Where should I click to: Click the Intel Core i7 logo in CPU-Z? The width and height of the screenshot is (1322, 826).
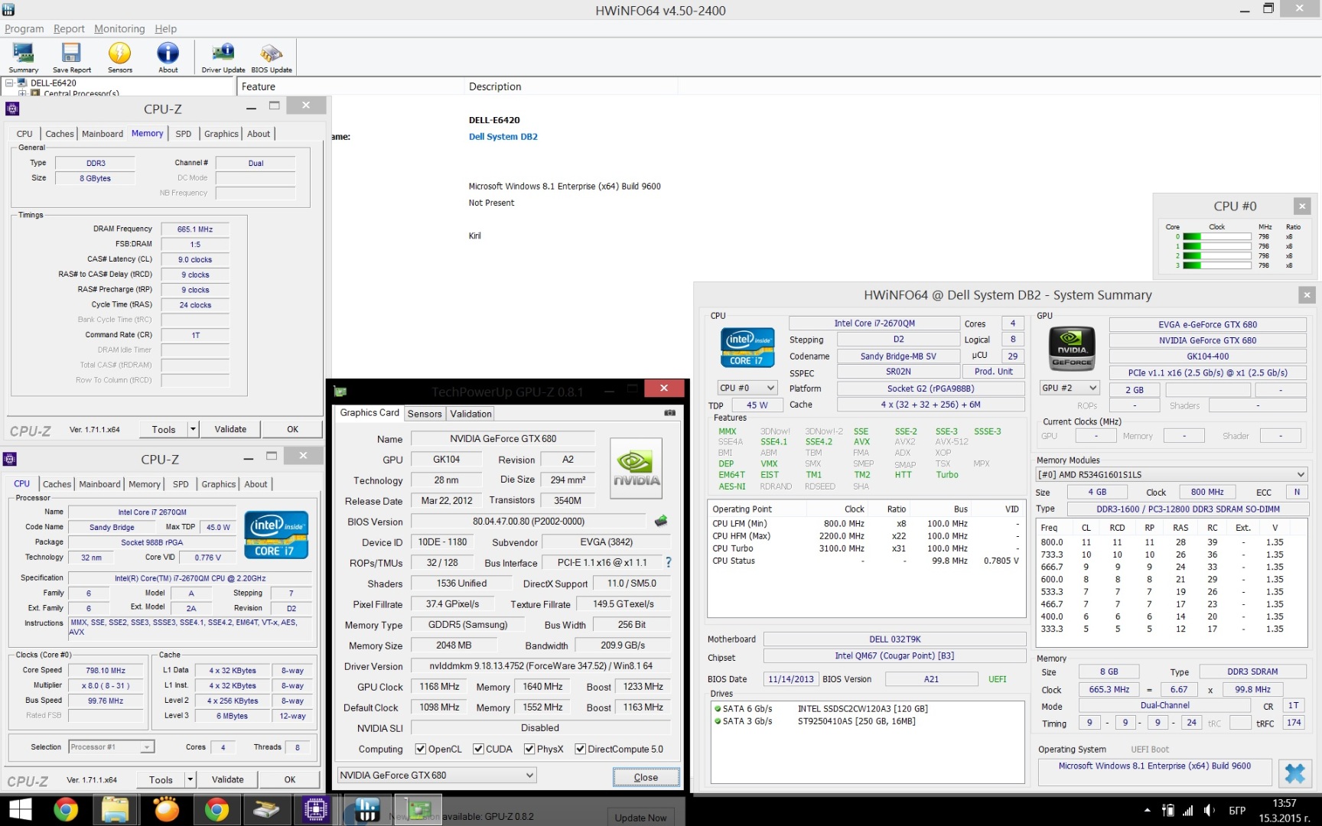coord(276,534)
